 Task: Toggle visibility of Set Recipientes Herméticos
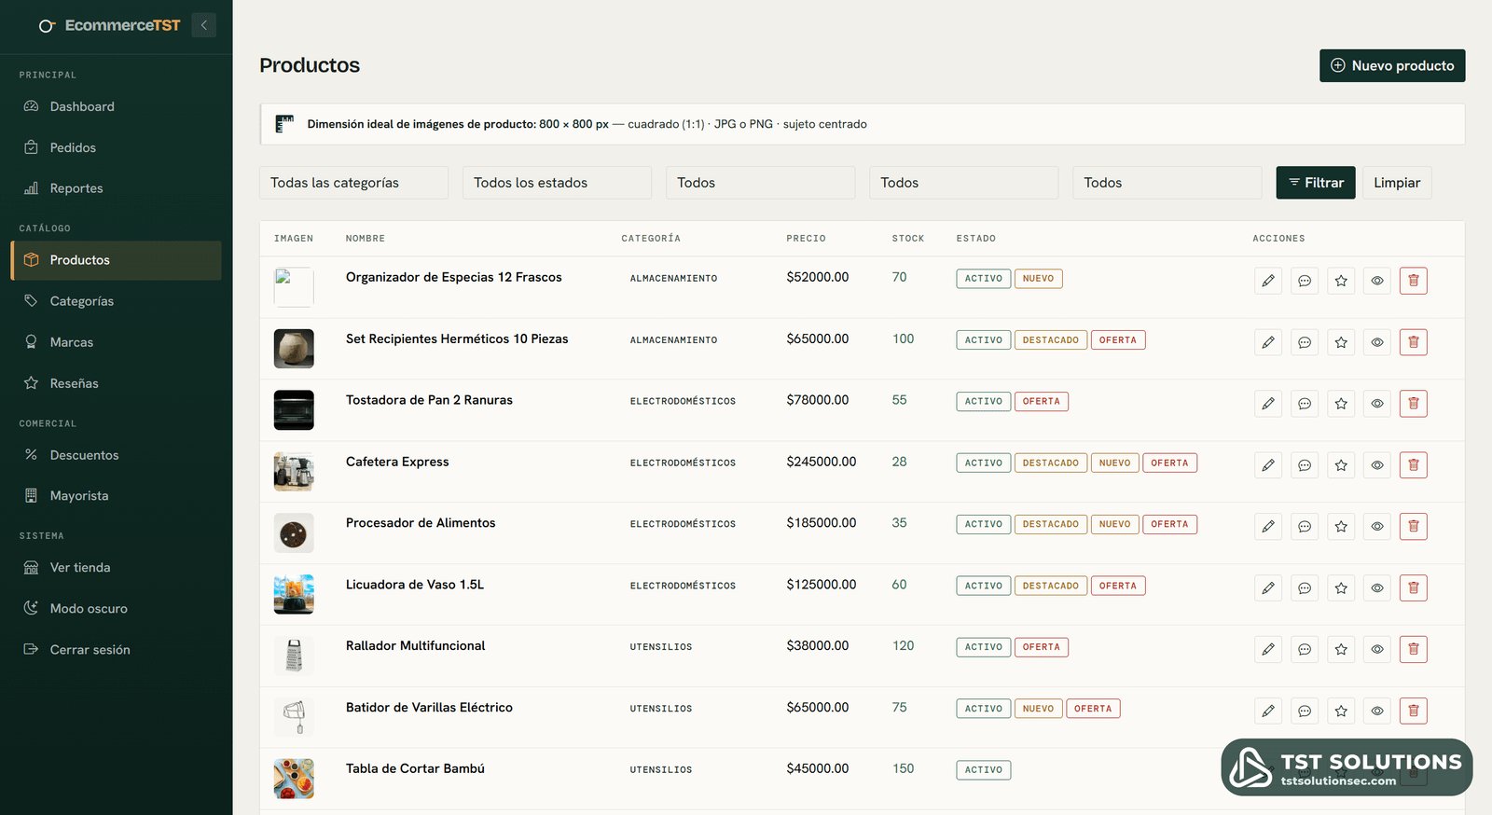(1377, 342)
